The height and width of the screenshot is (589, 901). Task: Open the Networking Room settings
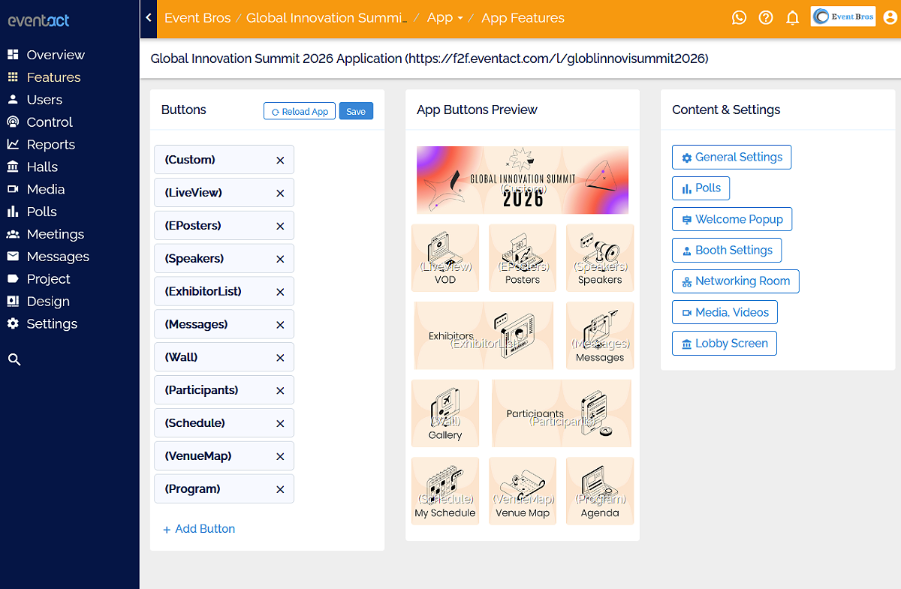735,281
